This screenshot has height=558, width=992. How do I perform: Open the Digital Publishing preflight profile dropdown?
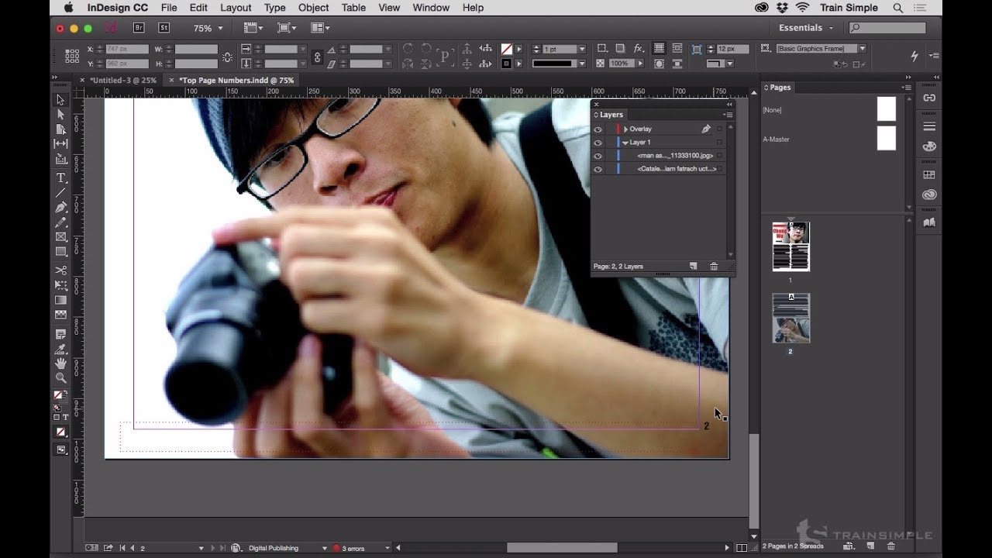click(x=324, y=548)
